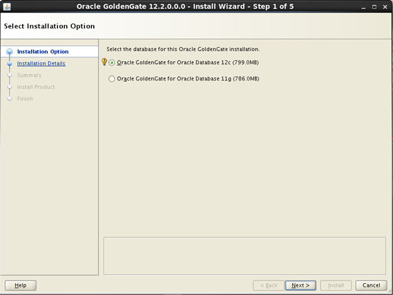Click the Installation Option step circle icon
Screen dimensions: 393x295
9,52
